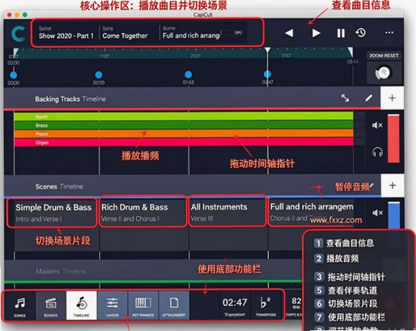Screen dimensions: 416x331
Task: Click the 3'00" ruler label
Action: click(x=286, y=56)
